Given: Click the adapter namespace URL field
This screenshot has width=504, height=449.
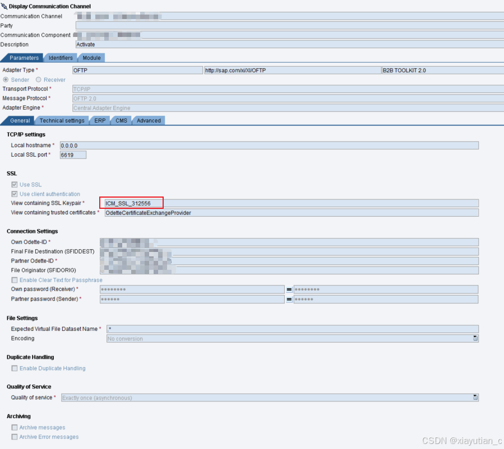Looking at the screenshot, I should 293,71.
